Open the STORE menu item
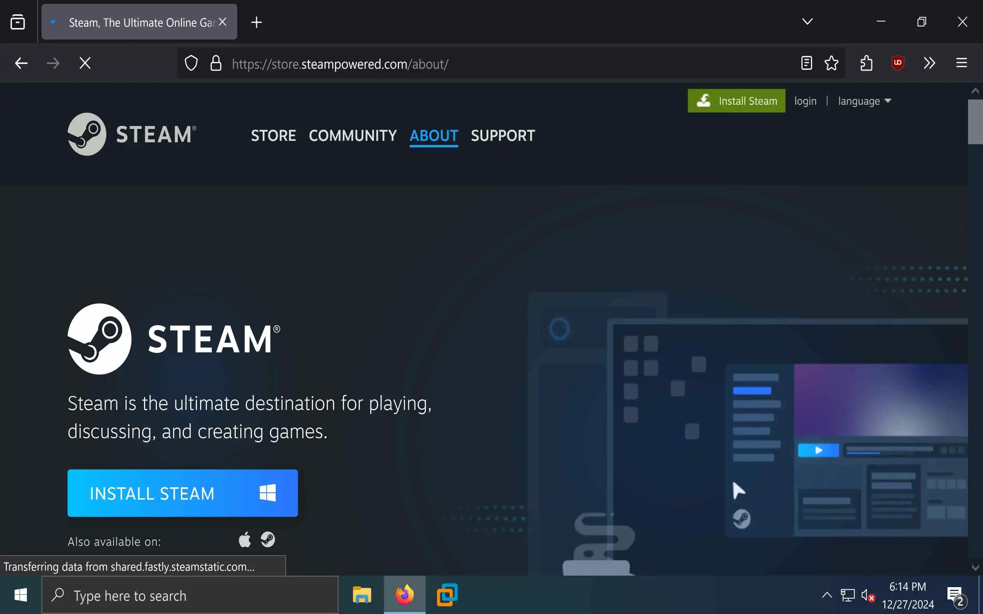Screen dimensions: 983x614 (273, 135)
